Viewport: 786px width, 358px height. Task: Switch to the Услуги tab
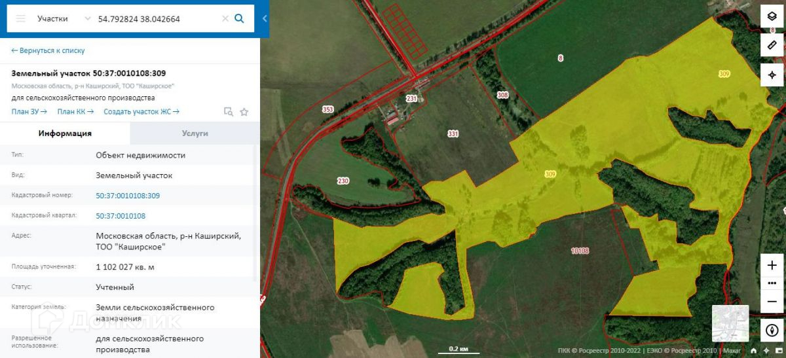click(195, 133)
